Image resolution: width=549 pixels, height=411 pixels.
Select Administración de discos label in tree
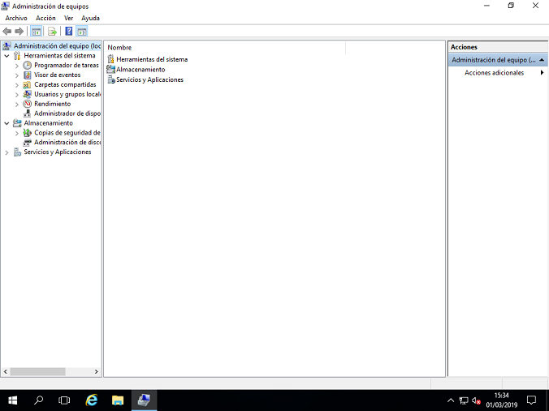[x=67, y=142]
